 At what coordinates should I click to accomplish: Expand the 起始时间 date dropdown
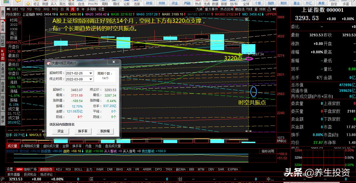[x=91, y=73]
